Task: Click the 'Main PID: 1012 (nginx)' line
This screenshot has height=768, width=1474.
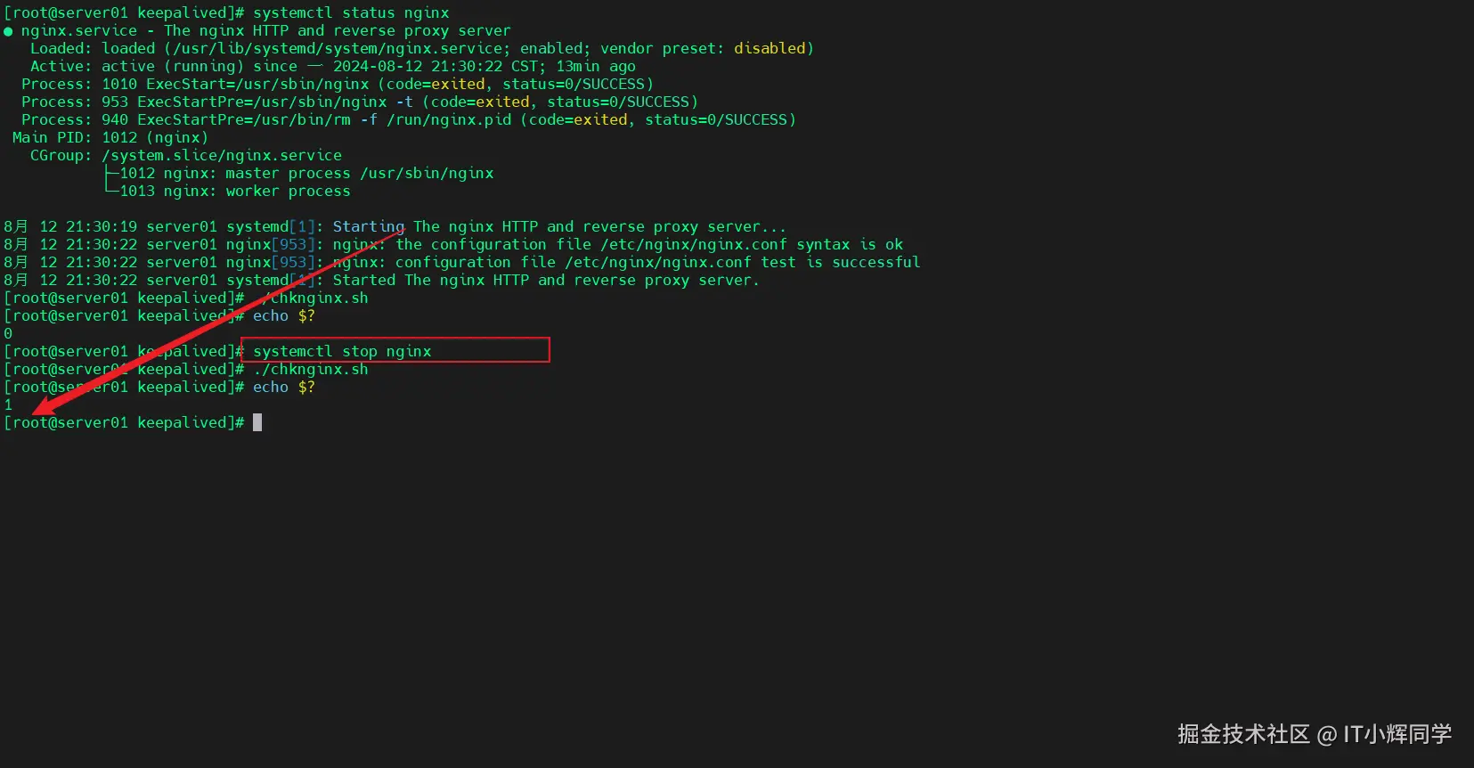Action: [x=110, y=138]
